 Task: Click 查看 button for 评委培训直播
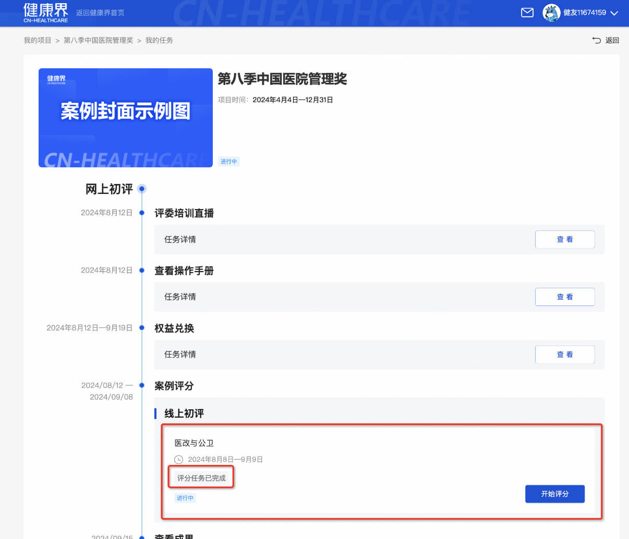tap(565, 239)
